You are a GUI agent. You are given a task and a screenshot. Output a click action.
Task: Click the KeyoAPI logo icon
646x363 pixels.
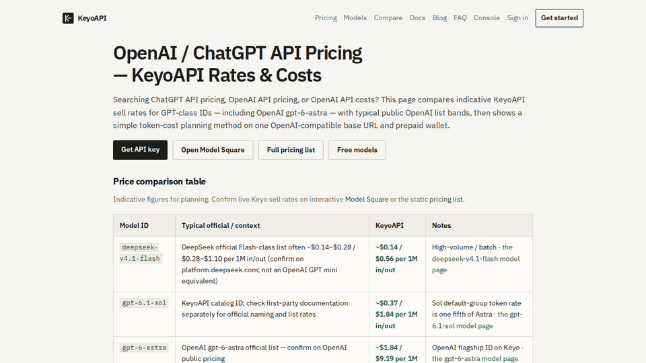[68, 18]
